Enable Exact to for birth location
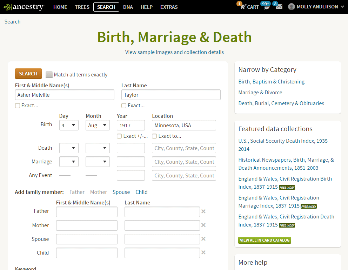This screenshot has height=270, width=348. 154,136
